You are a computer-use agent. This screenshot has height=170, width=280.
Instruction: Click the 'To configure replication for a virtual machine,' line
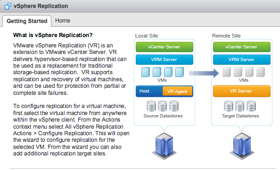point(69,106)
